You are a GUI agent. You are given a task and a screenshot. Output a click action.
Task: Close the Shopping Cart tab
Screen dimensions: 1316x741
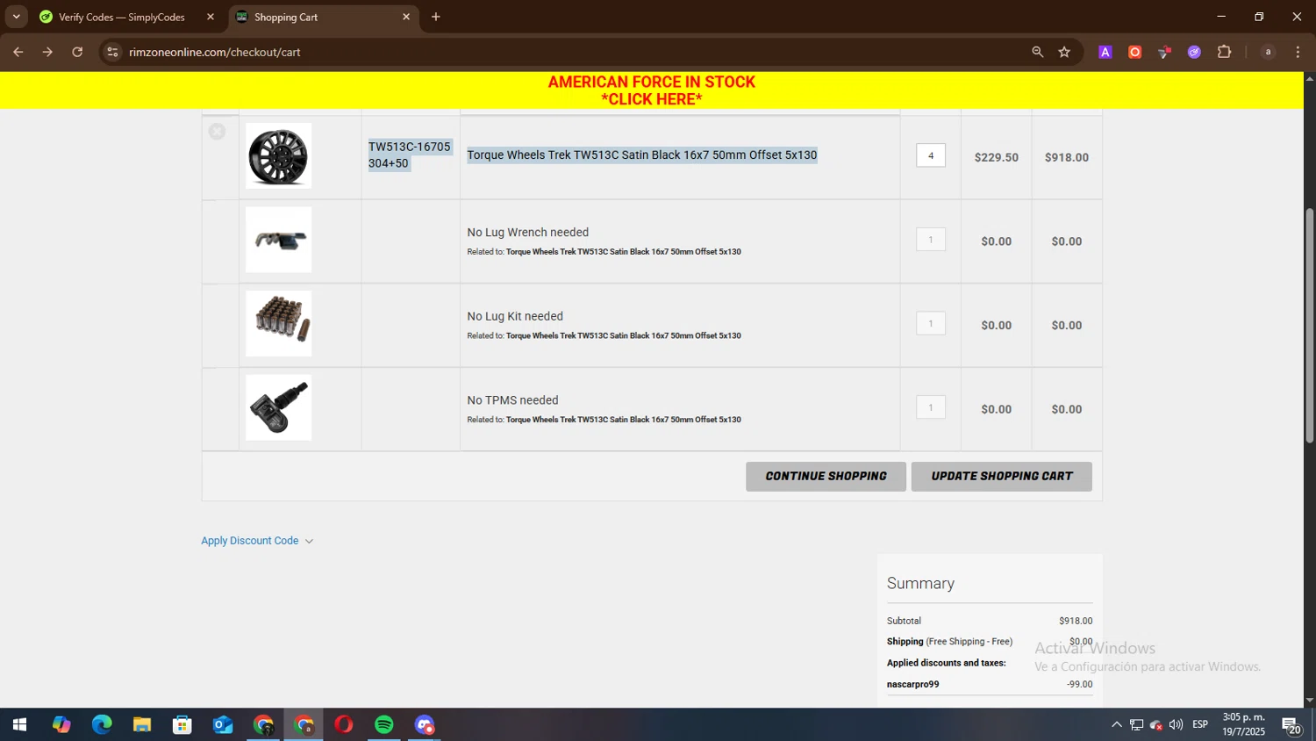pos(406,17)
